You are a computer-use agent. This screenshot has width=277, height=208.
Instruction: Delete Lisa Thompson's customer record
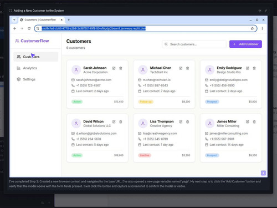pyautogui.click(x=187, y=122)
